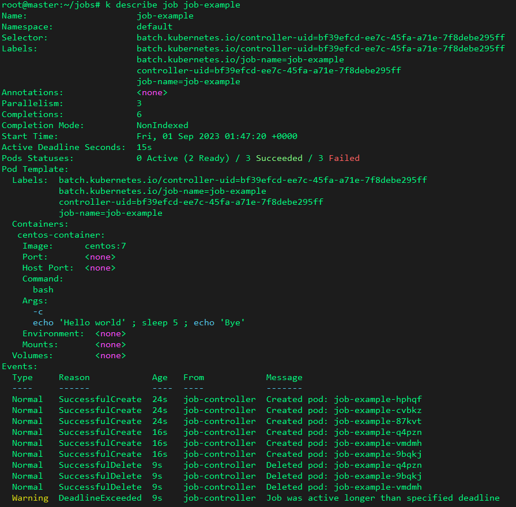The width and height of the screenshot is (516, 507).
Task: Click the green 'Succeeded' status word
Action: tap(279, 158)
